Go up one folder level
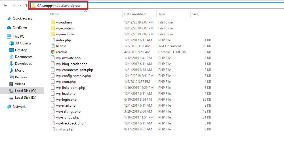Image resolution: width=284 pixels, height=142 pixels. click(26, 5)
